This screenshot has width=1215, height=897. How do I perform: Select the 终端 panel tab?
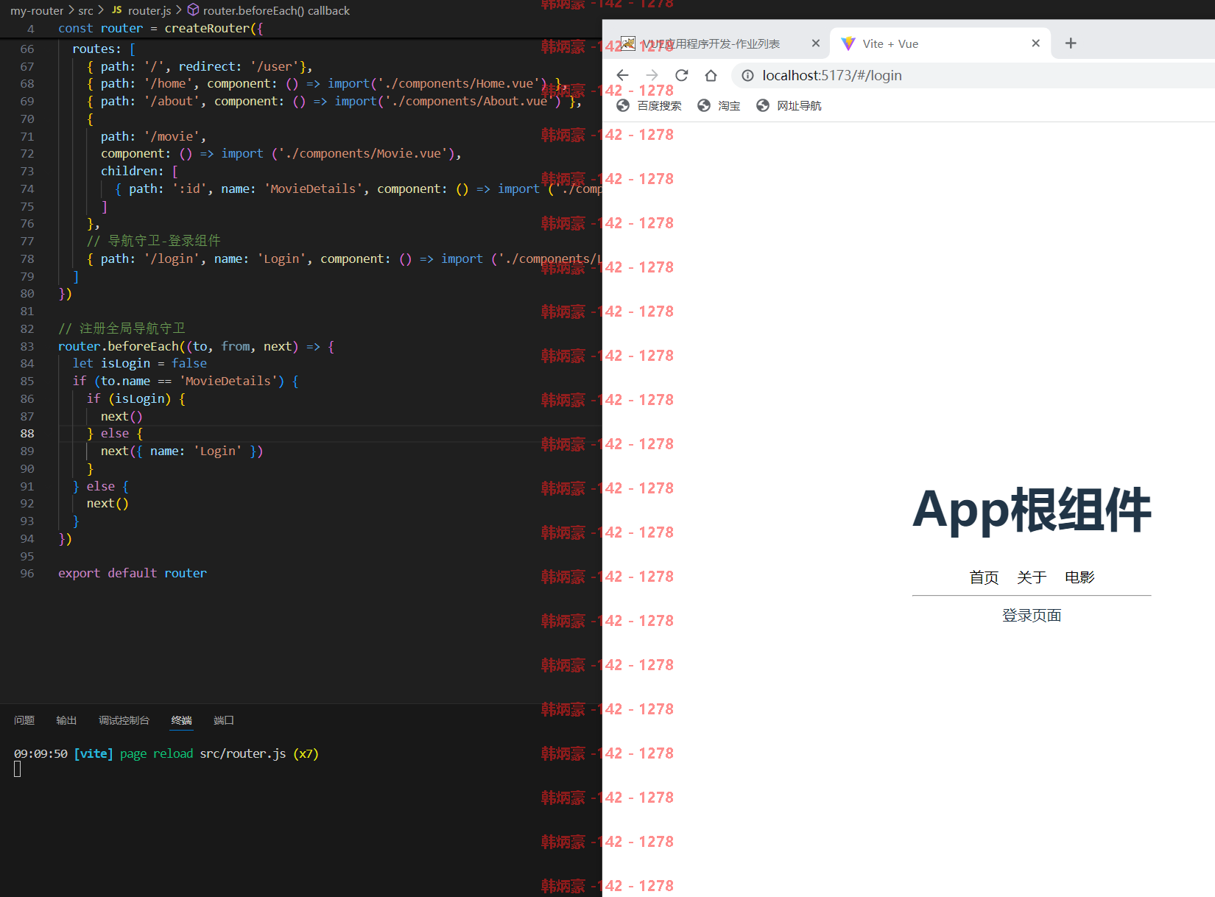coord(181,720)
